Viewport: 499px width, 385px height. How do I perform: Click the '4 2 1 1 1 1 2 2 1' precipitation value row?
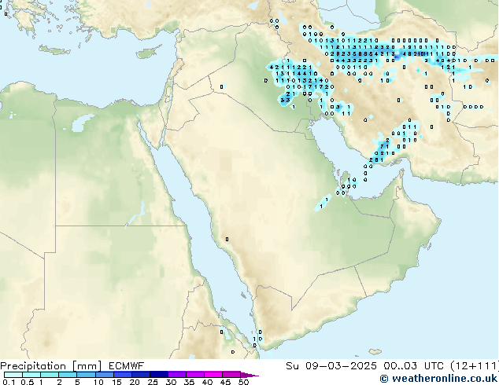290,67
